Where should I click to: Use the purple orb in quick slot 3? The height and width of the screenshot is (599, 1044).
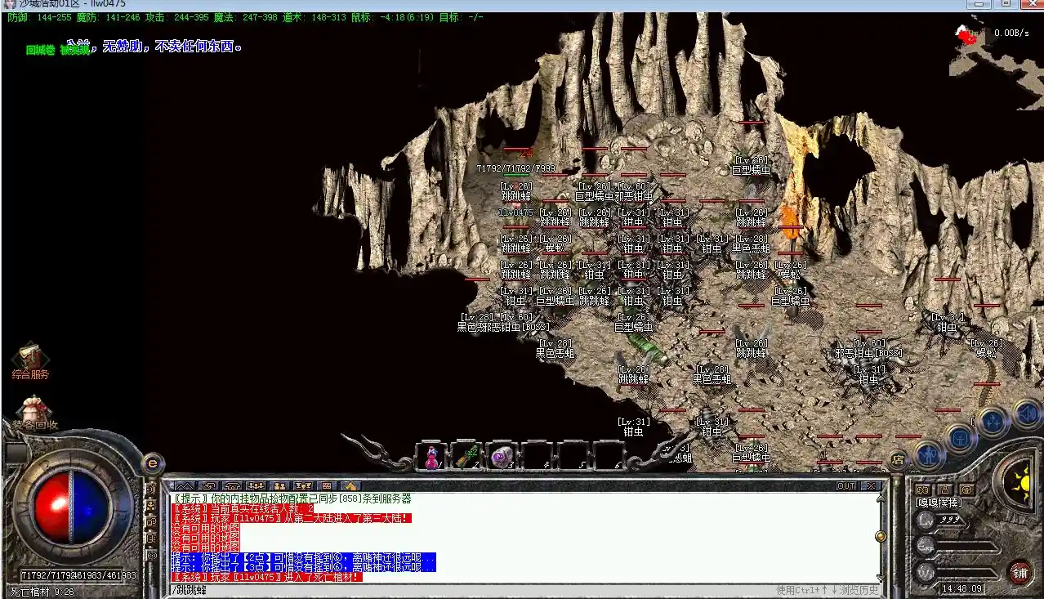(502, 458)
